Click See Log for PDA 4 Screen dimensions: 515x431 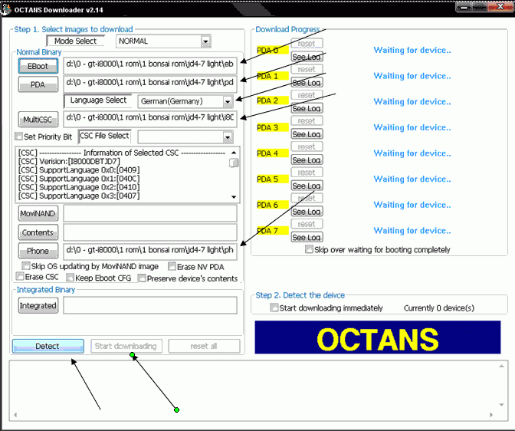(307, 160)
